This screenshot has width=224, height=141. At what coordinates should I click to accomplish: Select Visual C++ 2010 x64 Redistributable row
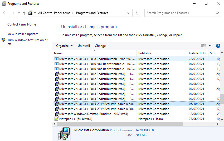coord(137,64)
